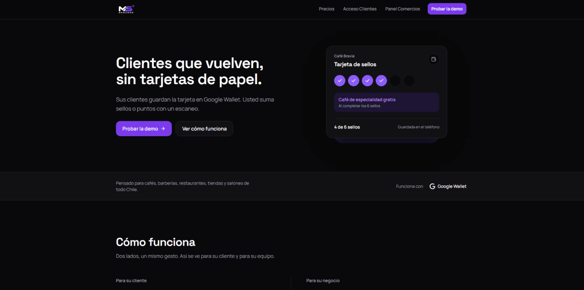This screenshot has height=290, width=584.
Task: Open the Precios nav link
Action: click(327, 9)
